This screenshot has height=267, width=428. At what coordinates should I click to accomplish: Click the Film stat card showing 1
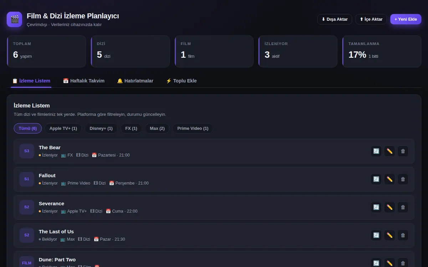[x=214, y=51]
